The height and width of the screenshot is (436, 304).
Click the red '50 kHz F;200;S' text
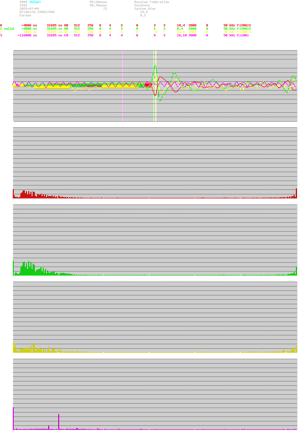pyautogui.click(x=237, y=25)
